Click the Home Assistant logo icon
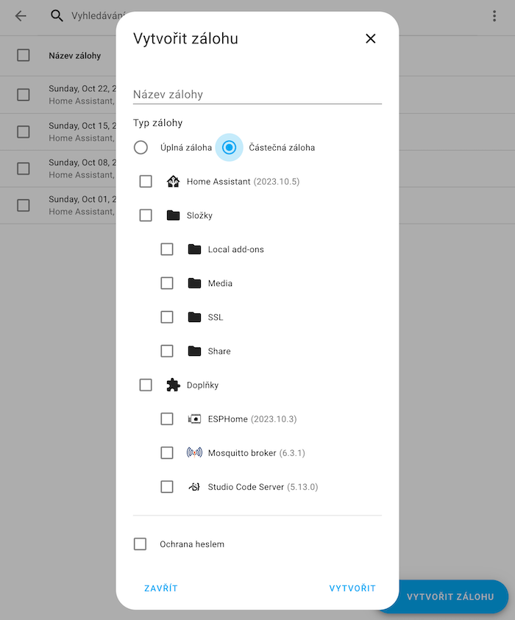Viewport: 515px width, 620px height. coord(174,182)
